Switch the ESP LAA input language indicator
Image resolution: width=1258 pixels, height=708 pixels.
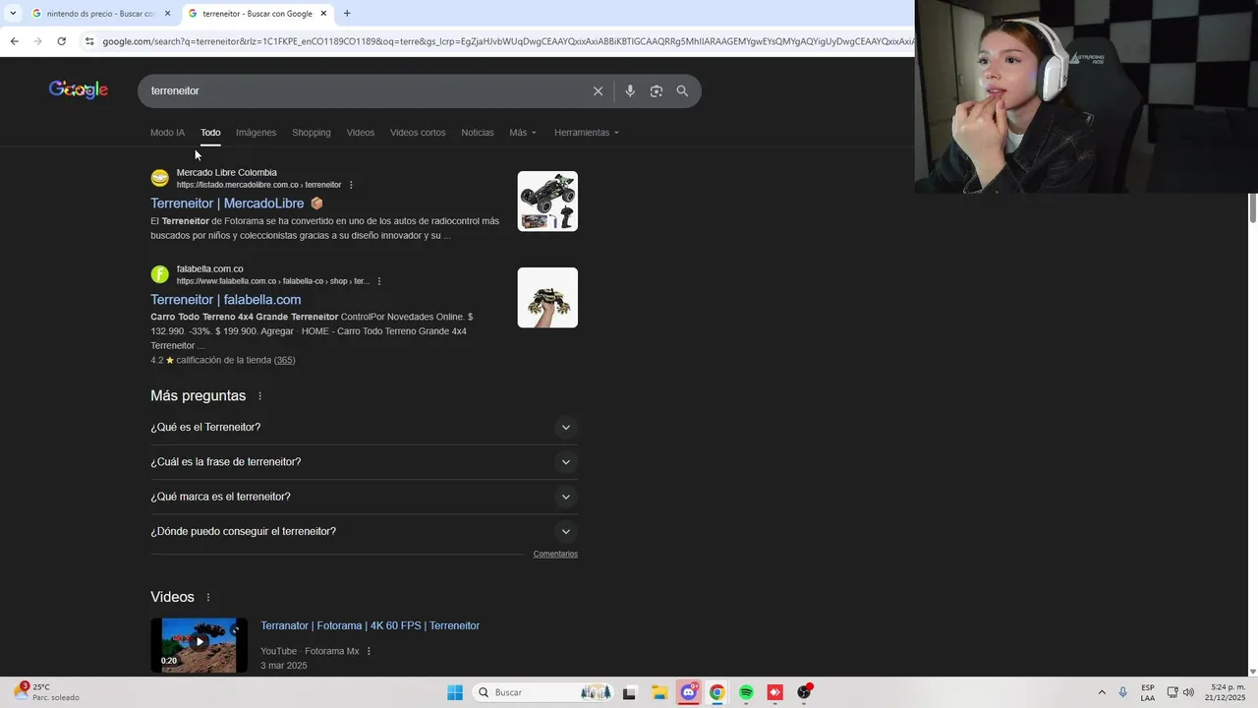[x=1148, y=692]
